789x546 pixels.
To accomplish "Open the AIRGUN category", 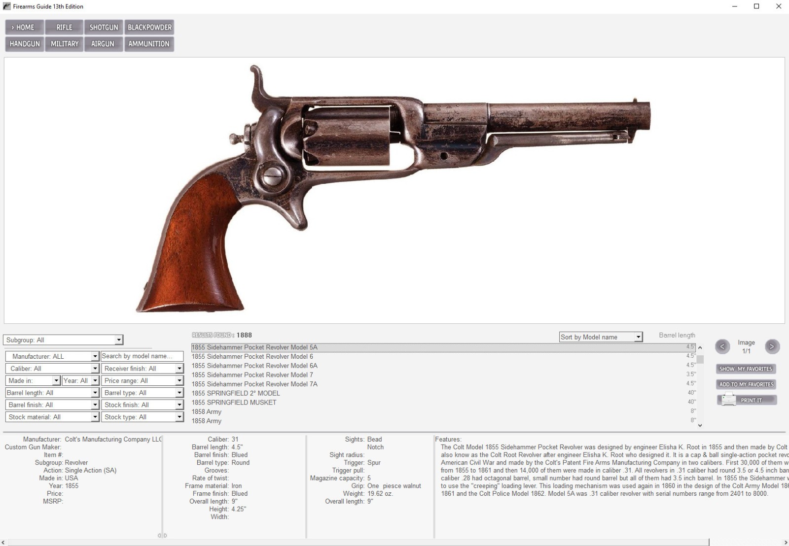I will point(104,44).
